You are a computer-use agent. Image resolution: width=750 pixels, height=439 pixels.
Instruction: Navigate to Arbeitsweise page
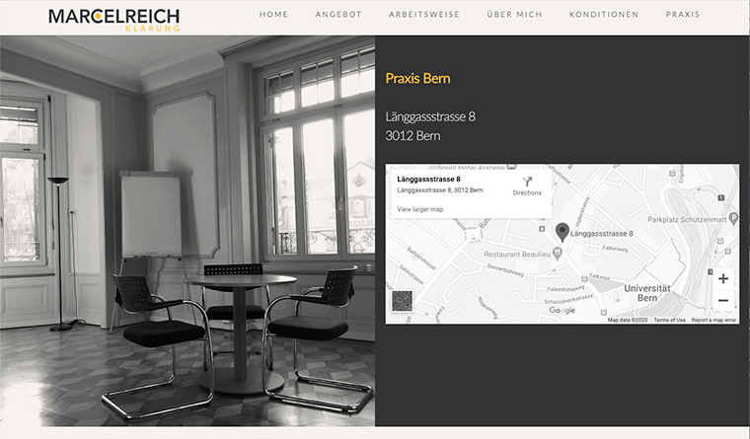click(x=423, y=15)
